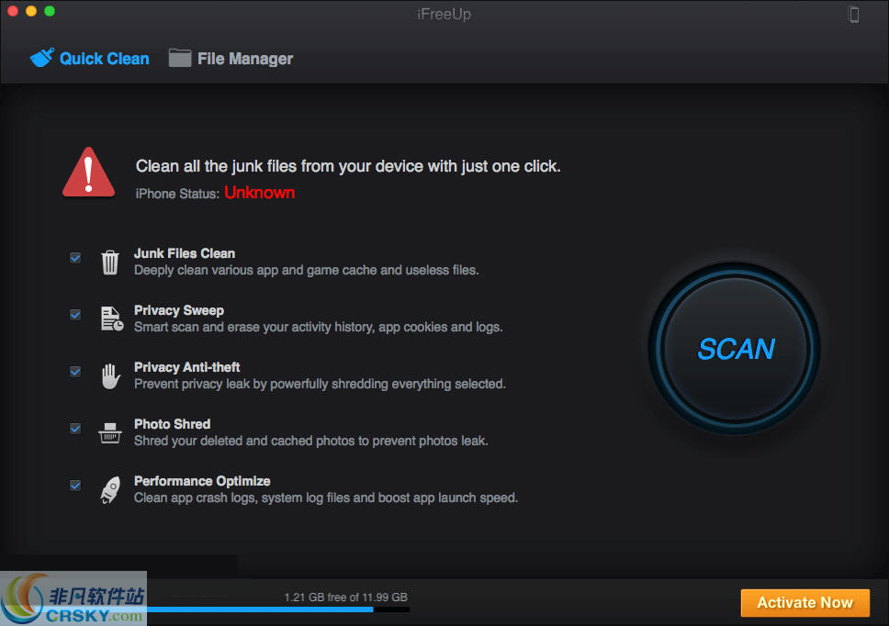Click the red Unknown iPhone status text
Image resolution: width=889 pixels, height=626 pixels.
260,193
